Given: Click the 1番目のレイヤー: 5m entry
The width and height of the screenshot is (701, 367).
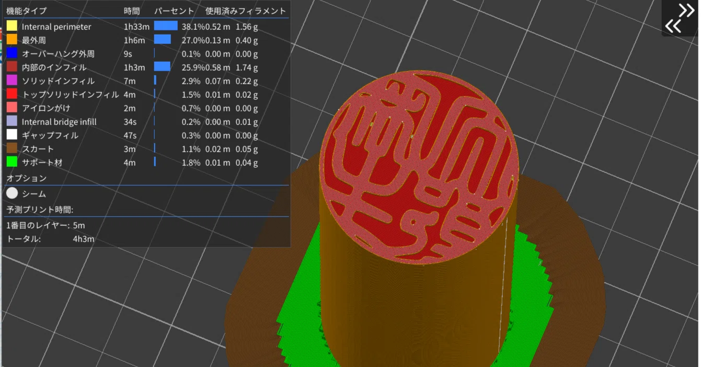Looking at the screenshot, I should point(45,225).
